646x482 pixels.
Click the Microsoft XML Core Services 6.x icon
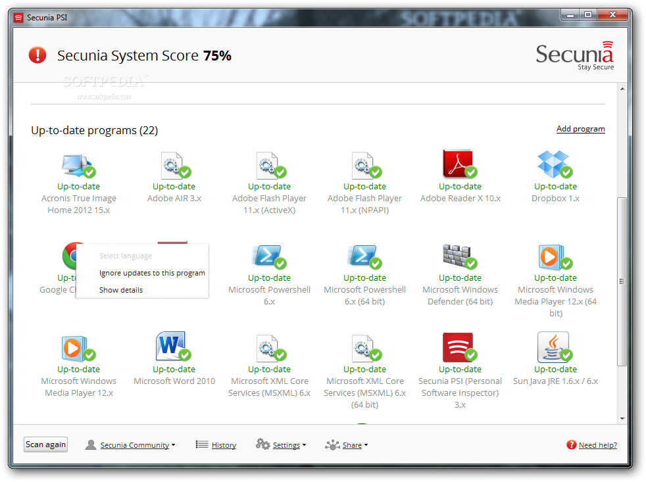(270, 348)
